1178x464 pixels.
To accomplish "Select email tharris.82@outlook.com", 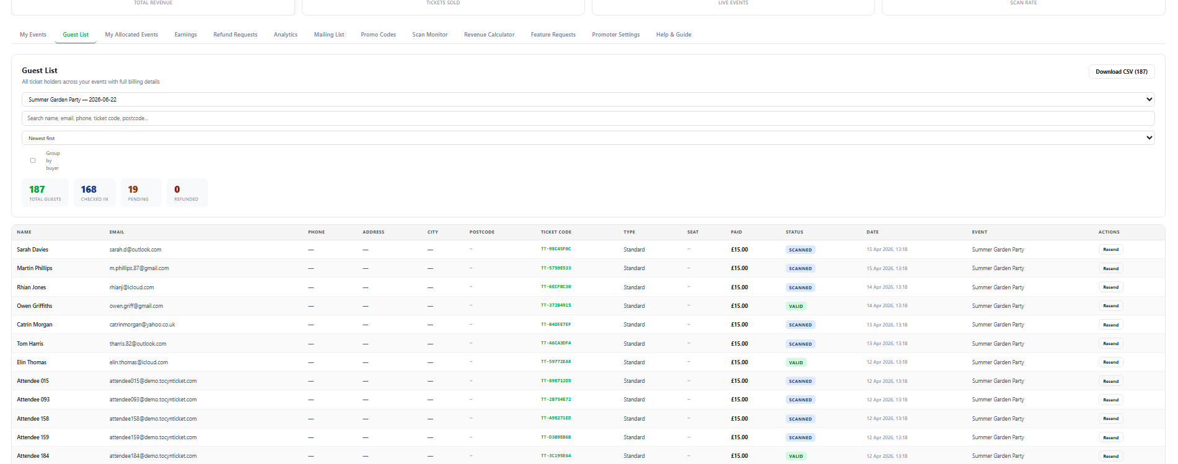I will tap(138, 344).
